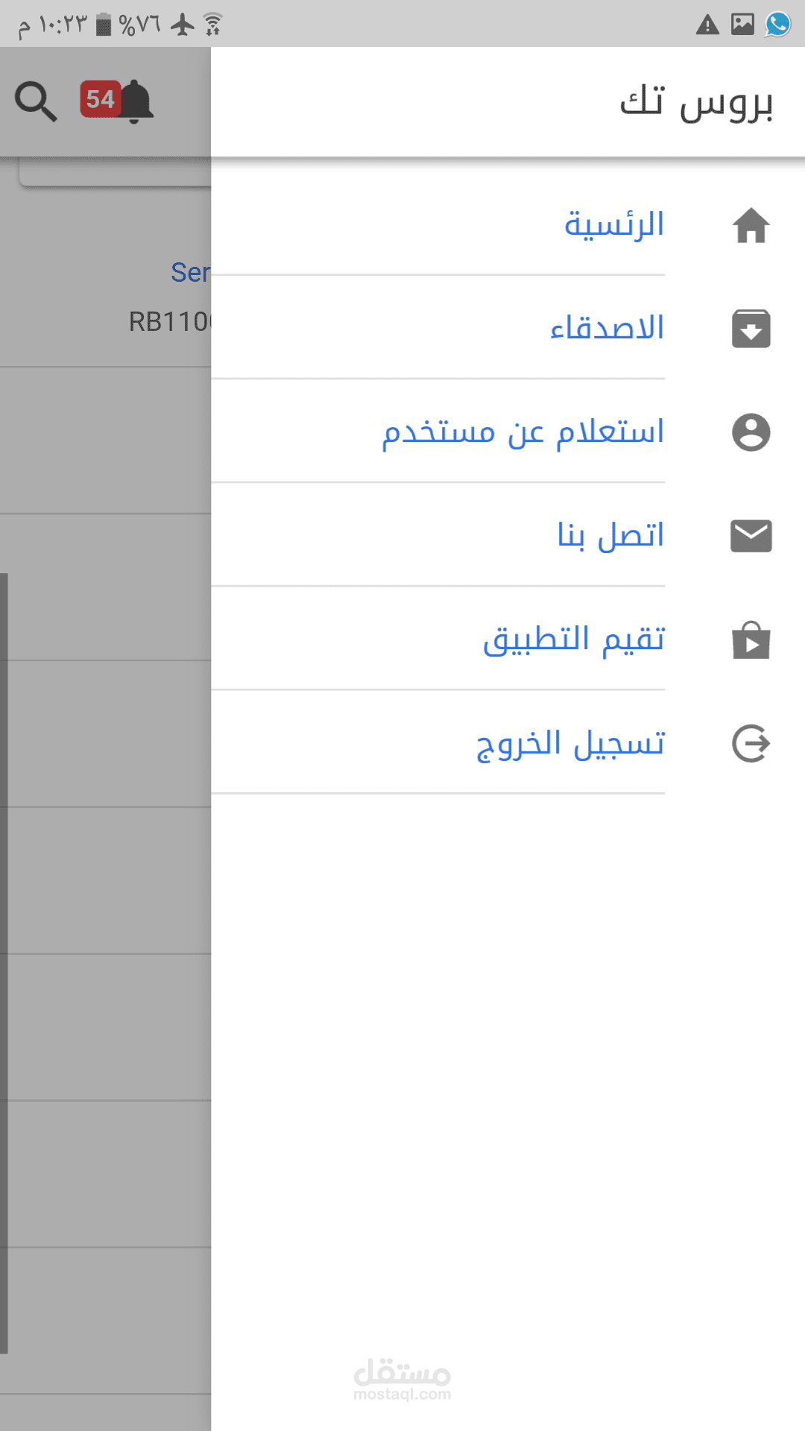
Task: Open search with magnifier icon
Action: coord(36,101)
